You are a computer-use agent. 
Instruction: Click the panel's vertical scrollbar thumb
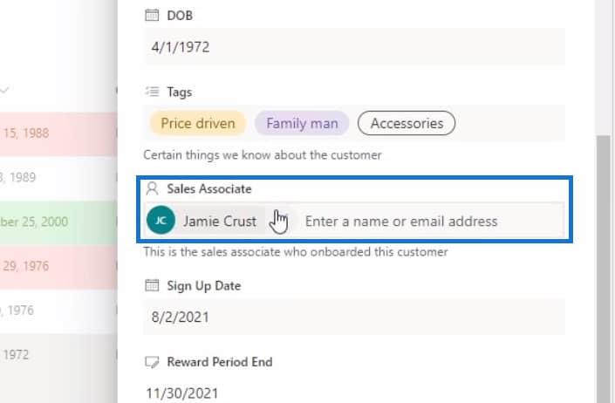click(x=604, y=269)
